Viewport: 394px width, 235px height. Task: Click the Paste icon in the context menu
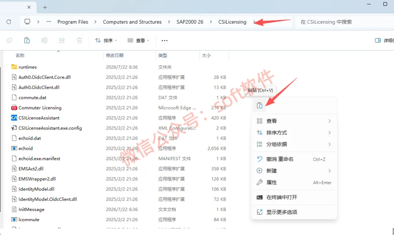pyautogui.click(x=260, y=105)
